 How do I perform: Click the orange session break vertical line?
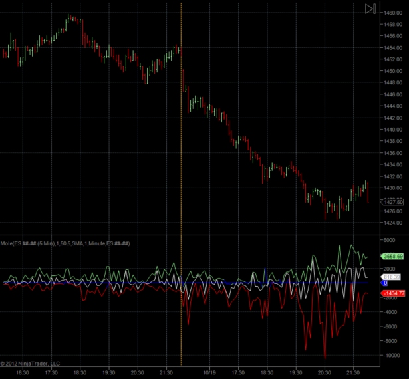pyautogui.click(x=182, y=133)
